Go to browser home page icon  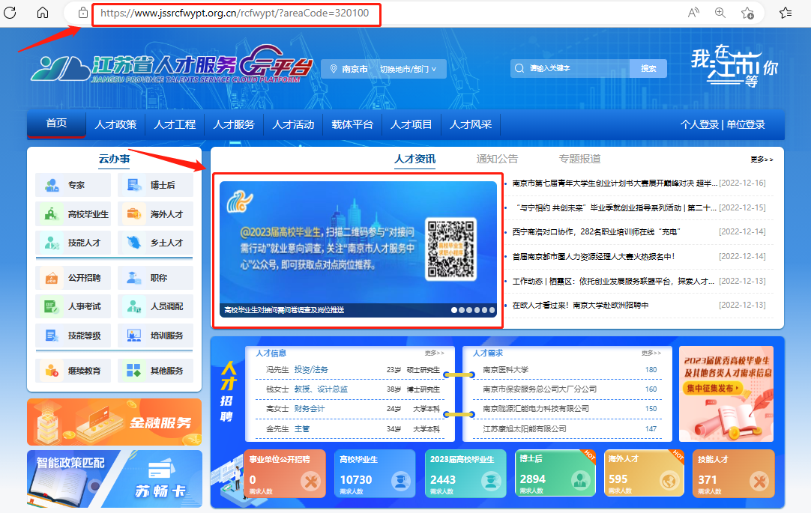43,13
